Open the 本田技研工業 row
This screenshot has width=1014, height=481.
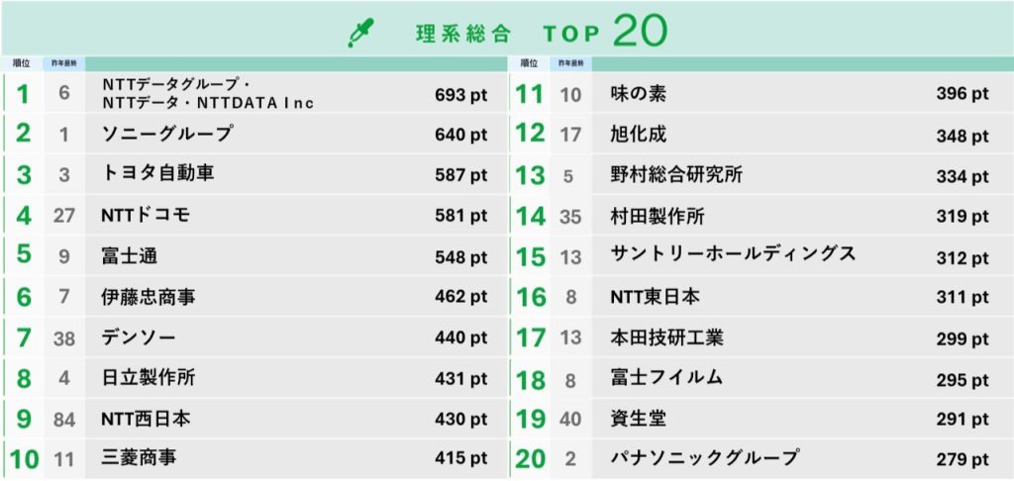tap(667, 337)
